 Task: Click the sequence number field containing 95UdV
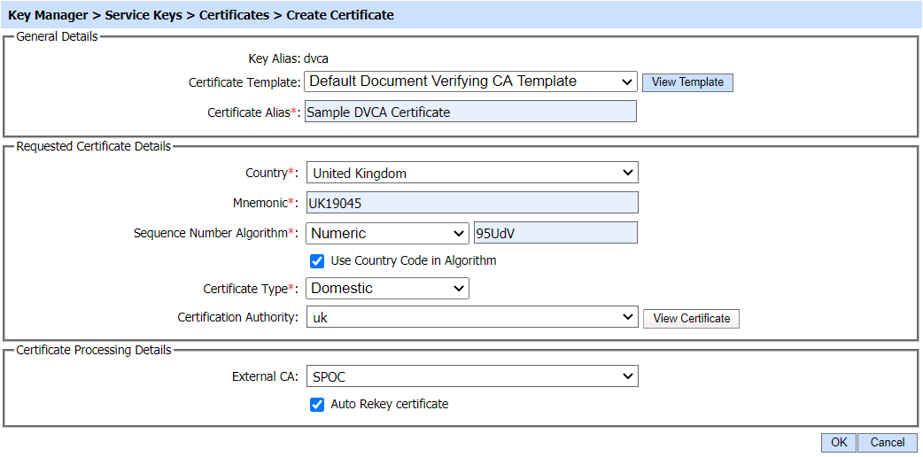pos(555,233)
